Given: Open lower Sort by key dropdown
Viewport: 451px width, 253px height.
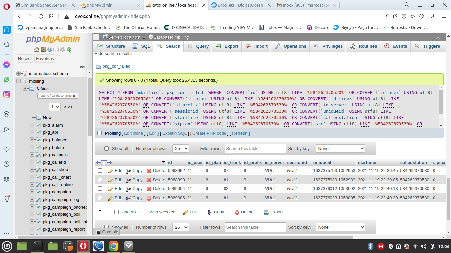Looking at the screenshot, I should coord(340,227).
